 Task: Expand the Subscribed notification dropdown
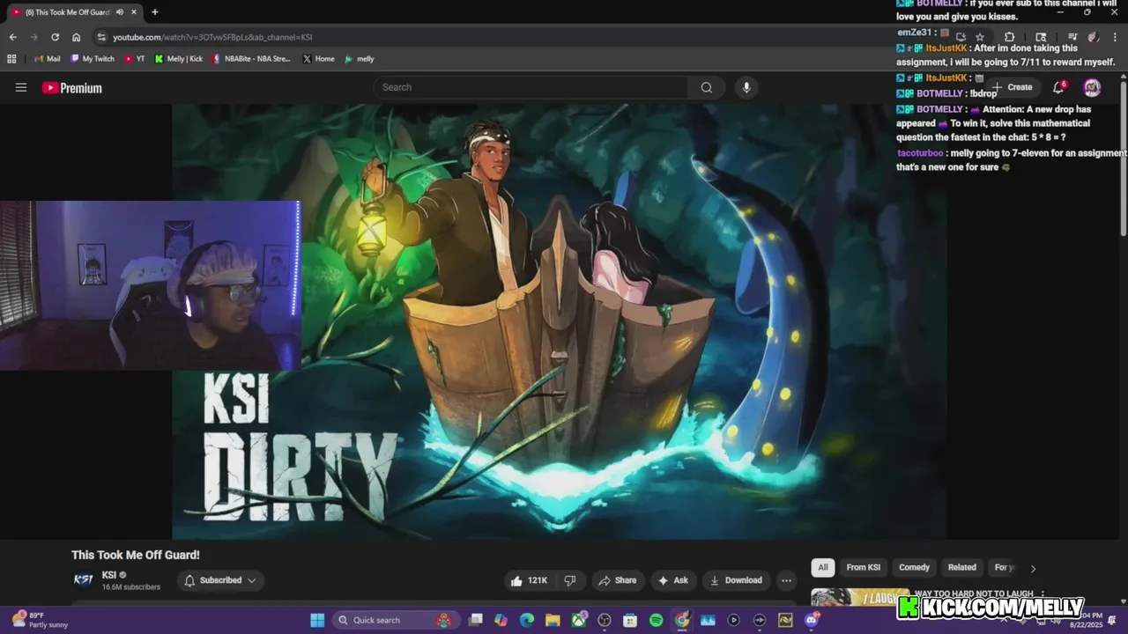coord(220,580)
